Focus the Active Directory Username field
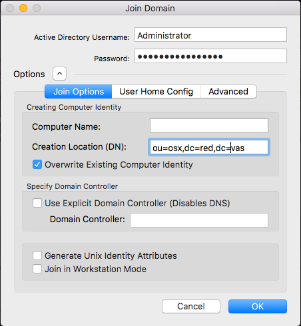 pos(210,35)
